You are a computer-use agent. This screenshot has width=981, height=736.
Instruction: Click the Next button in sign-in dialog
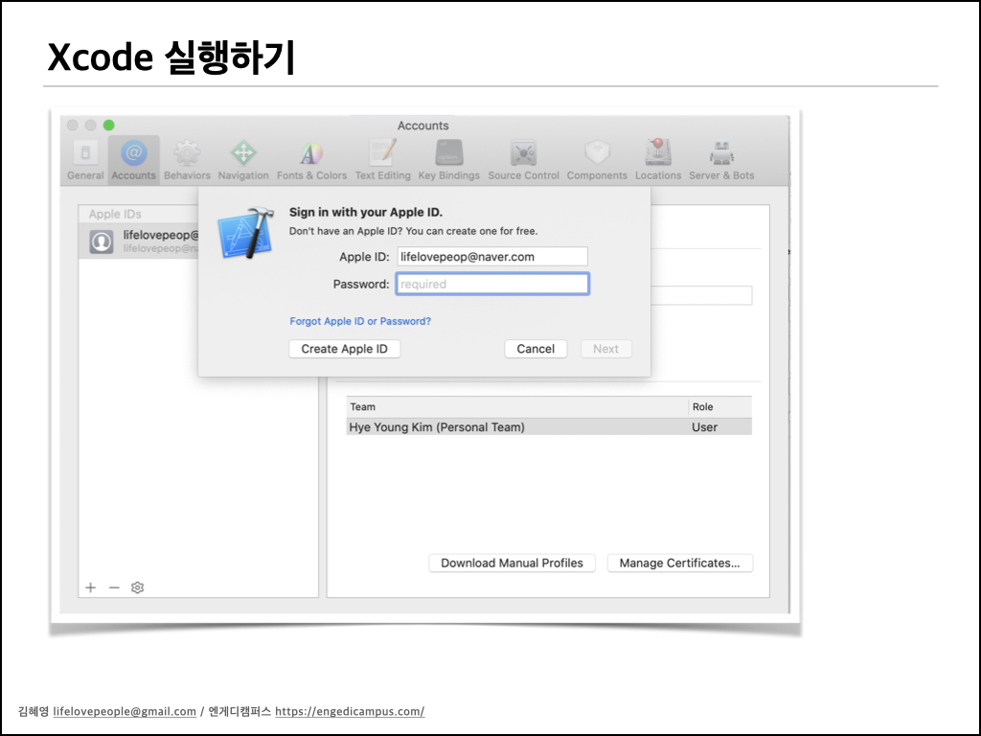(x=605, y=349)
